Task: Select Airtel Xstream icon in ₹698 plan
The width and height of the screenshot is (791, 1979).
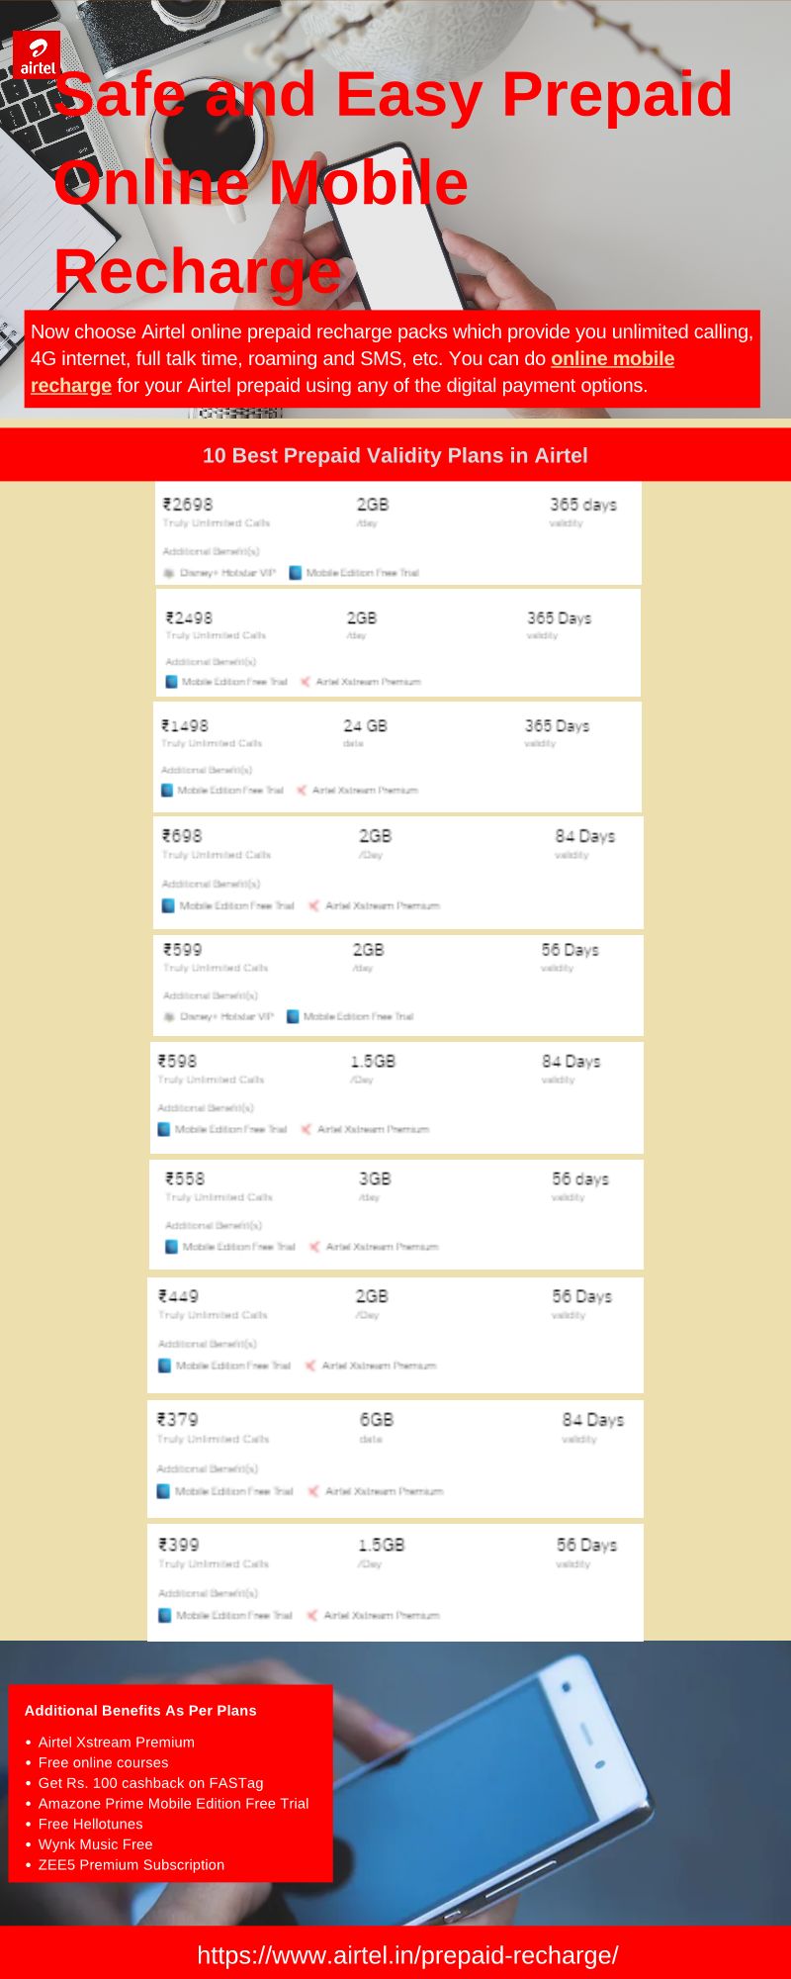Action: click(313, 905)
